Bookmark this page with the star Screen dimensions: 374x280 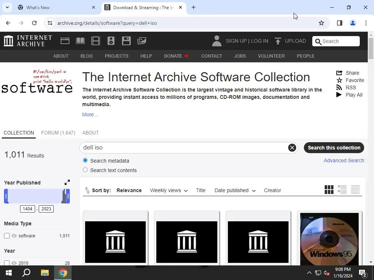(x=321, y=23)
